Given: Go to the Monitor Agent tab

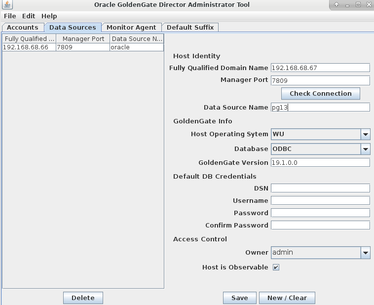Looking at the screenshot, I should tap(131, 28).
